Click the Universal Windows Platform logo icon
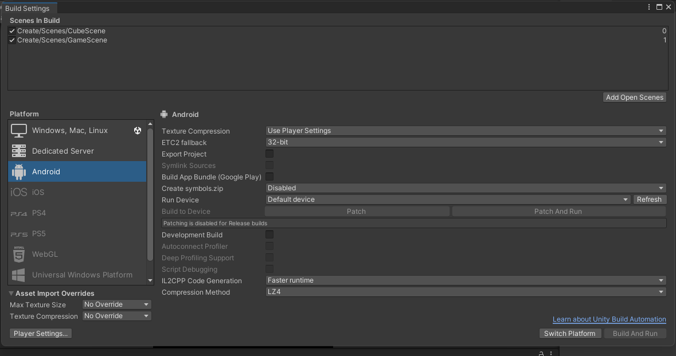The image size is (676, 356). (18, 275)
